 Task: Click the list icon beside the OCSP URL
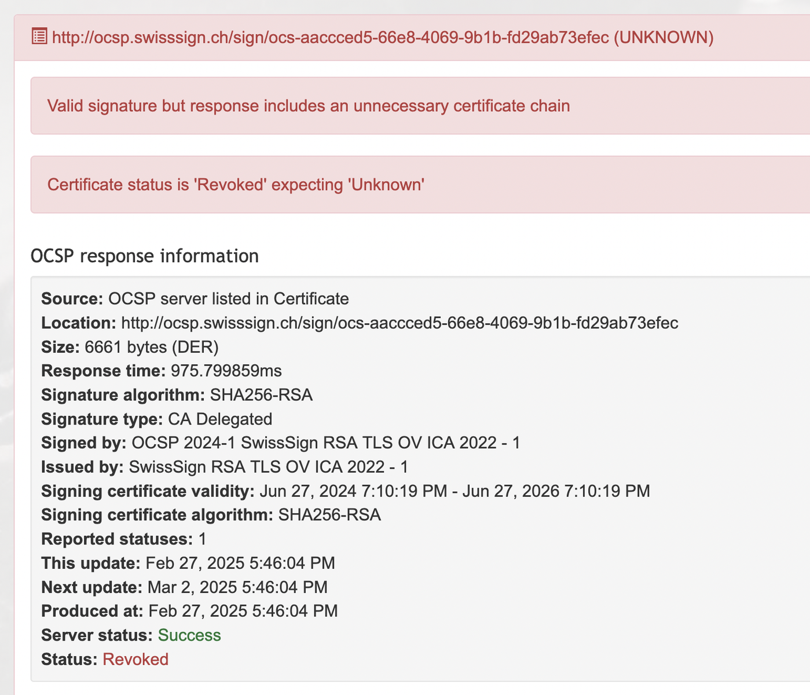(x=39, y=37)
